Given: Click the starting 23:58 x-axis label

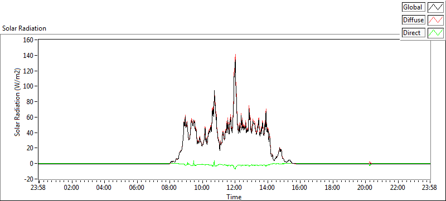Looking at the screenshot, I should point(39,188).
